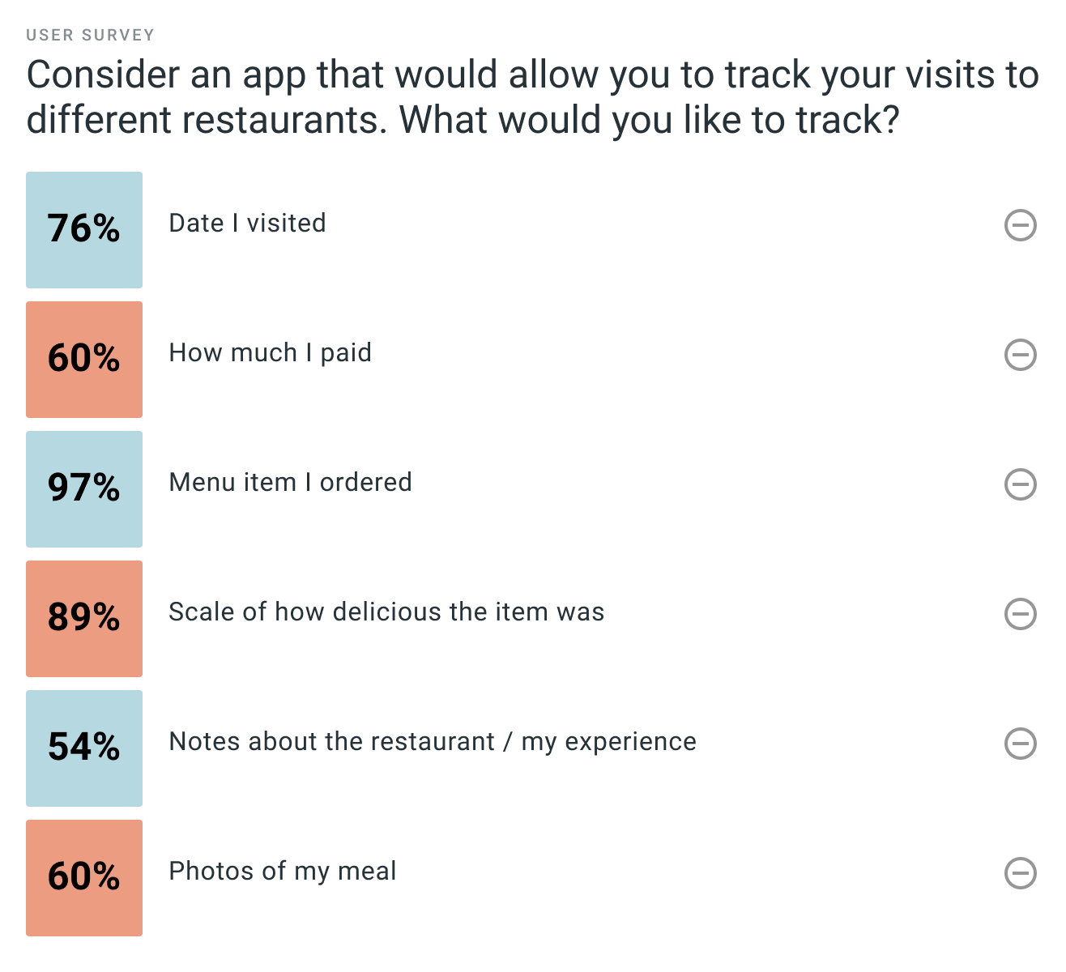
Task: Click 'Scale of how delicious the item was'
Action: (x=386, y=612)
